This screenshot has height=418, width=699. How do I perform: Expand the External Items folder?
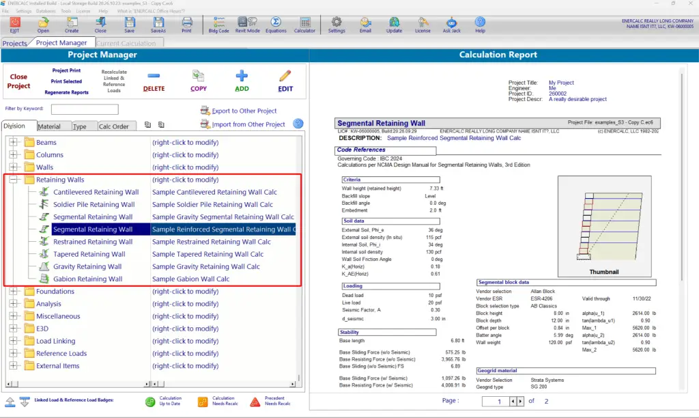[14, 366]
